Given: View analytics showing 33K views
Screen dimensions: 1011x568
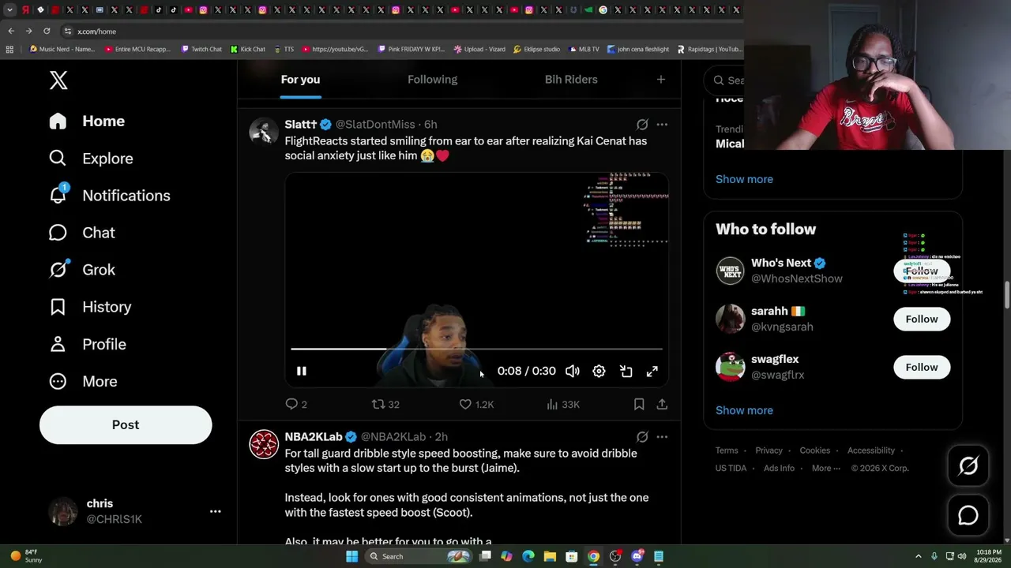Looking at the screenshot, I should point(563,405).
